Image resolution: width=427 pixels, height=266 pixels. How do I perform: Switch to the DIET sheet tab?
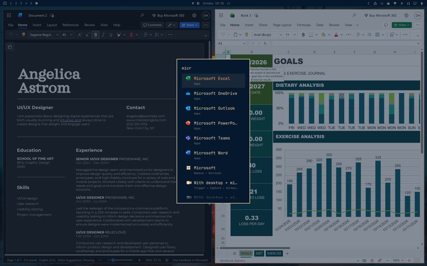click(x=259, y=254)
